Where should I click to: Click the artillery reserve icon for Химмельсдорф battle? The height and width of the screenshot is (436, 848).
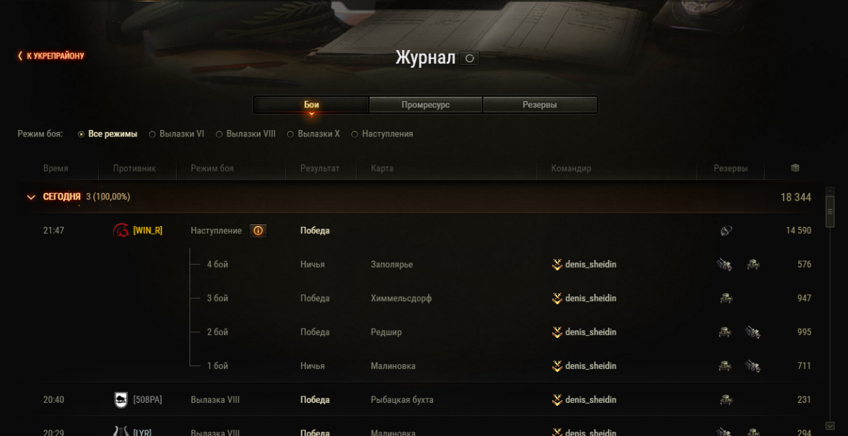(x=725, y=298)
